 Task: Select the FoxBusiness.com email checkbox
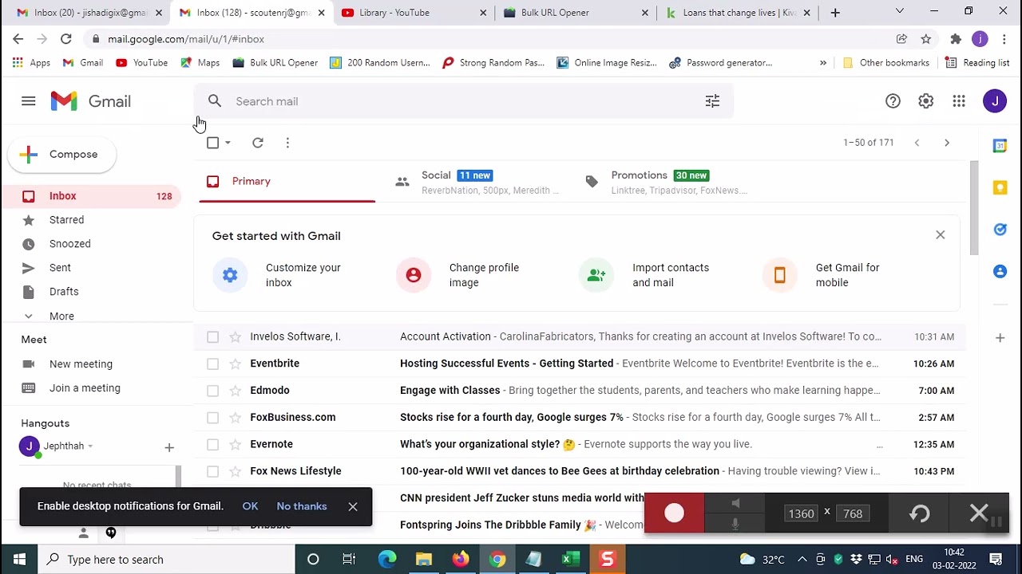click(x=212, y=417)
